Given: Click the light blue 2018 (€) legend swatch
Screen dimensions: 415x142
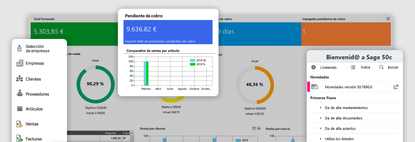Looking at the screenshot, I should point(192,60).
